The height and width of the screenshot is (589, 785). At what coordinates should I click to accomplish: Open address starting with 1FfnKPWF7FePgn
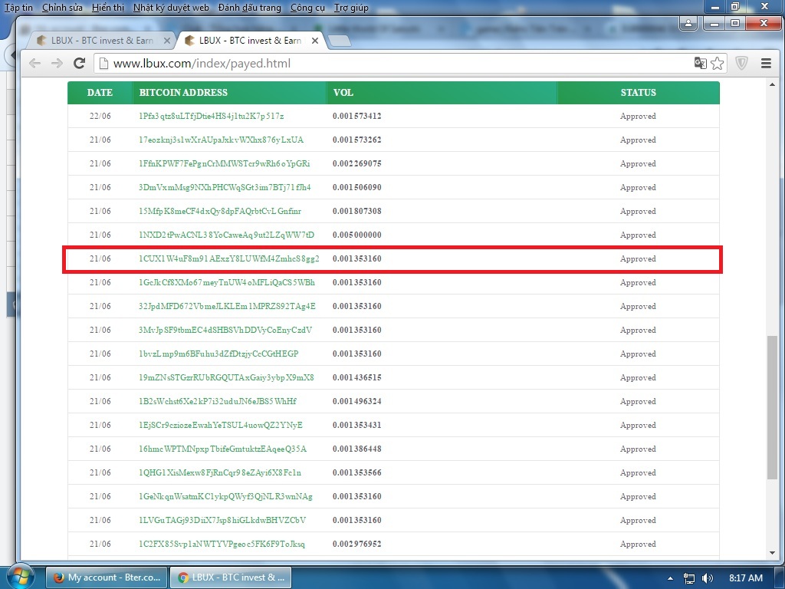(225, 164)
